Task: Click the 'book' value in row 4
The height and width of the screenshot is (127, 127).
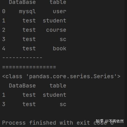Action: pos(59,48)
